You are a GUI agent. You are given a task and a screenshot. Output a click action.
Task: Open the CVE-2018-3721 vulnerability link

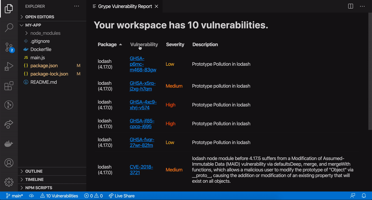tap(141, 170)
